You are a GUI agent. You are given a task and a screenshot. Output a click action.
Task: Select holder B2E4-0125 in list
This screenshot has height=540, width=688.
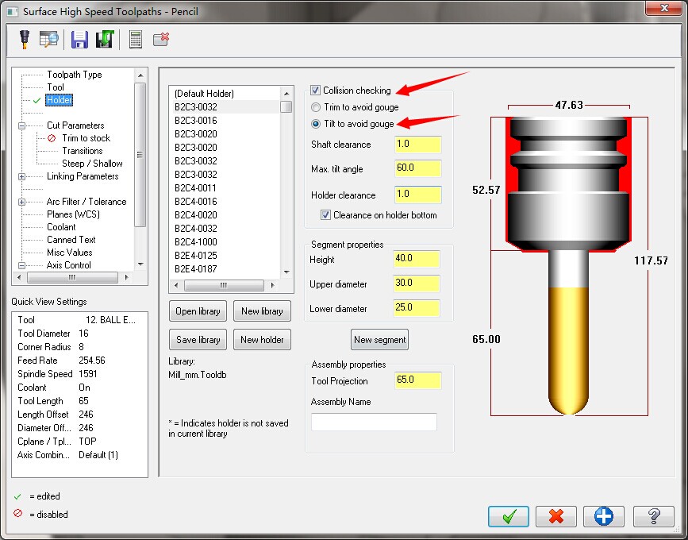196,256
